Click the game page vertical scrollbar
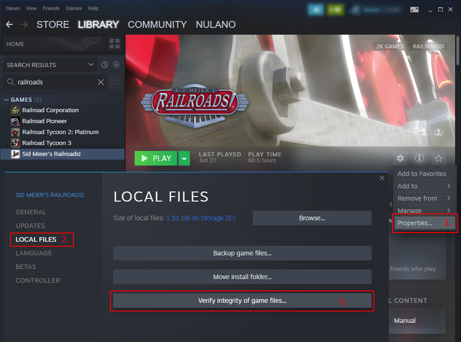Image resolution: width=461 pixels, height=342 pixels. click(x=457, y=50)
